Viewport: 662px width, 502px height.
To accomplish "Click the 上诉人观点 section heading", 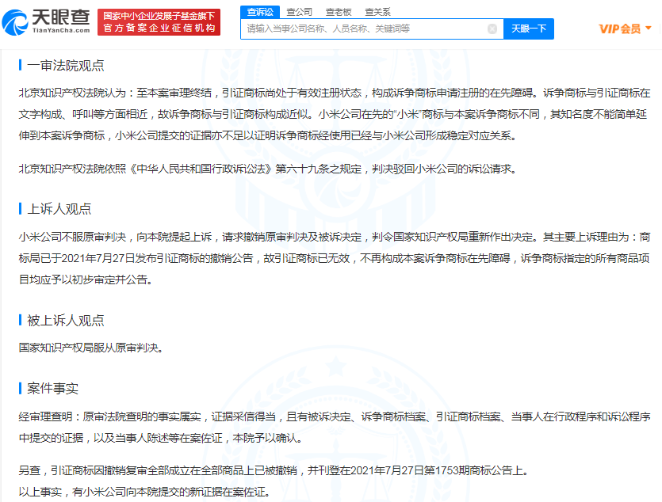I will point(59,209).
